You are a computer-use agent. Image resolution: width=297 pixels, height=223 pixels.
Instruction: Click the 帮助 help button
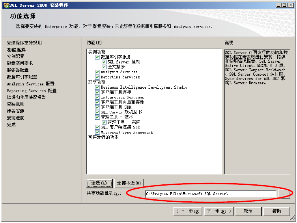(277, 211)
